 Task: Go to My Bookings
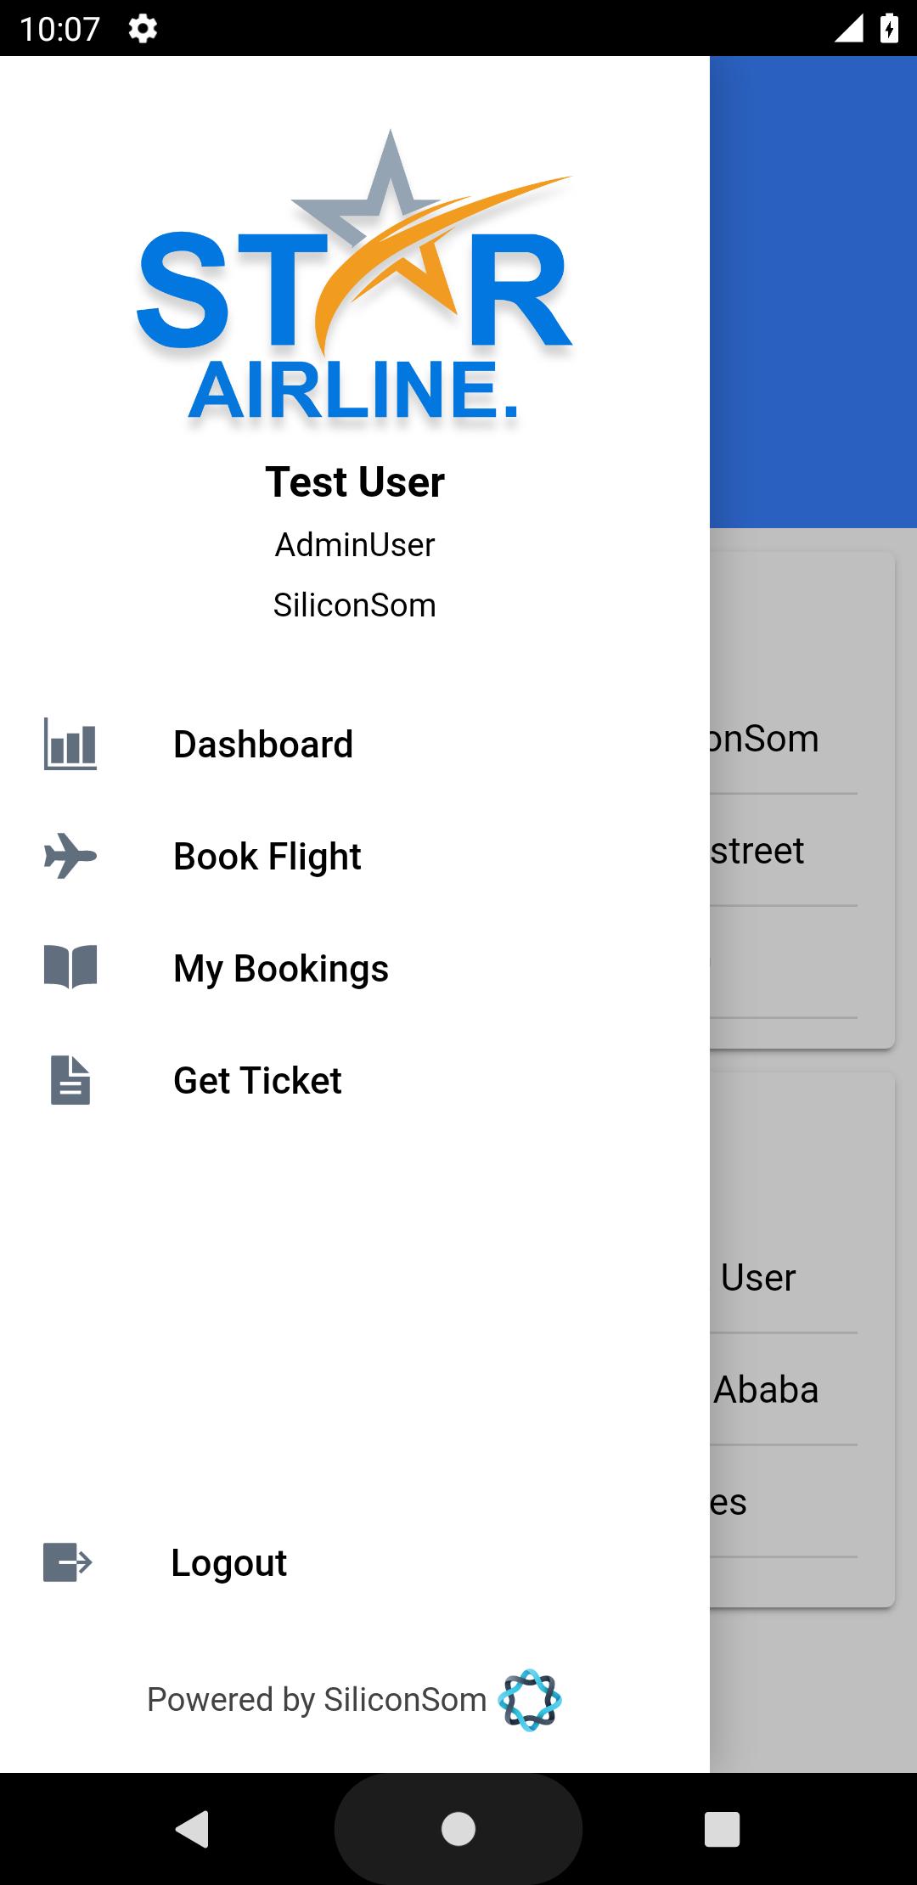pos(281,969)
